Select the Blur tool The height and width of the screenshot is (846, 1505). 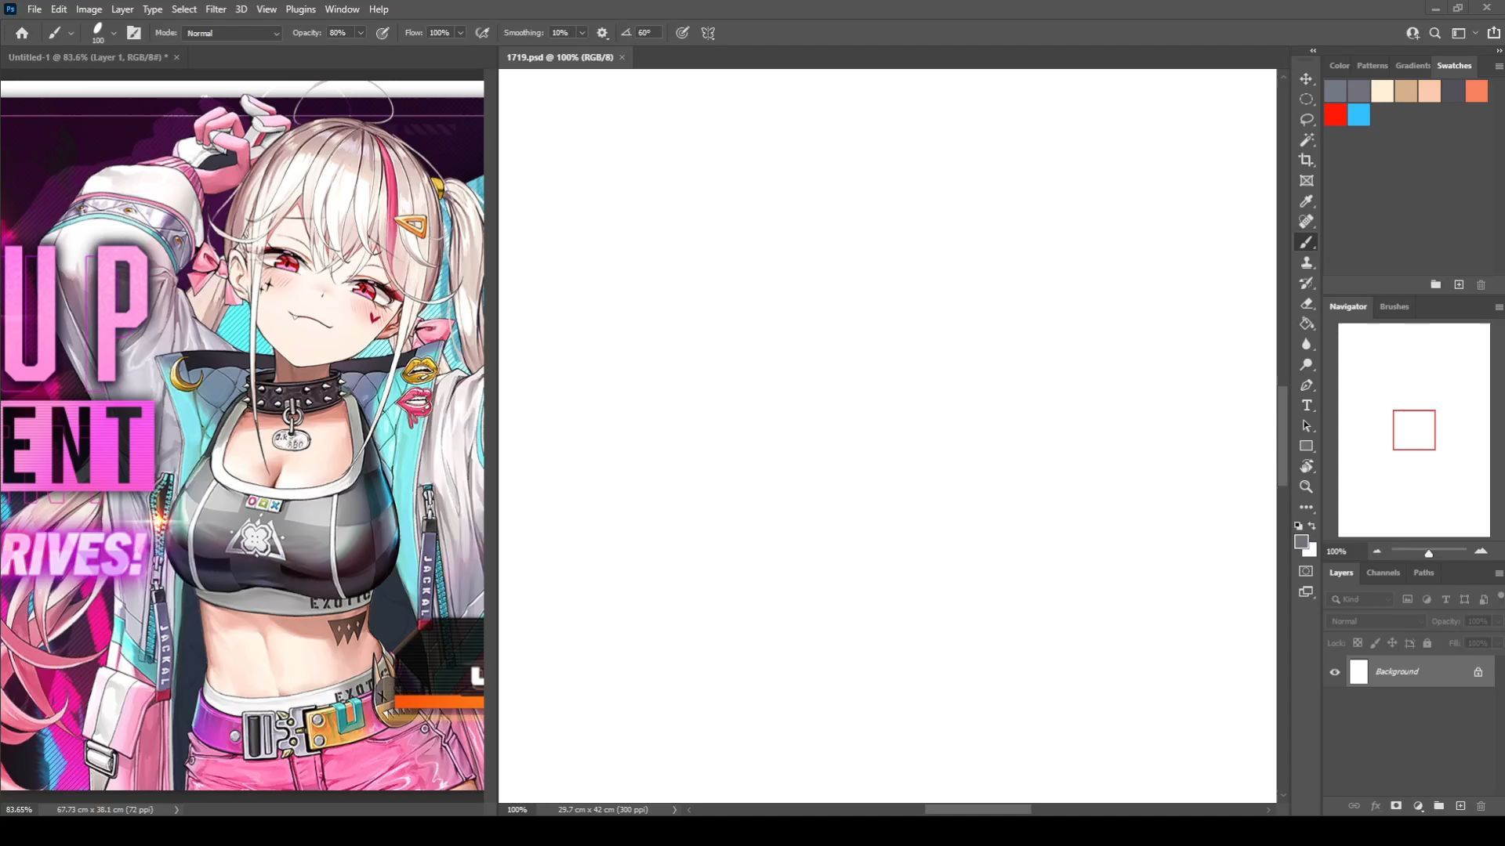click(1307, 344)
